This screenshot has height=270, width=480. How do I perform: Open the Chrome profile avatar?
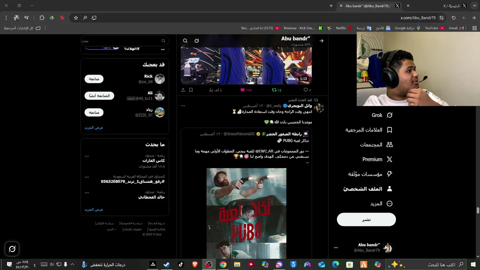(16, 18)
